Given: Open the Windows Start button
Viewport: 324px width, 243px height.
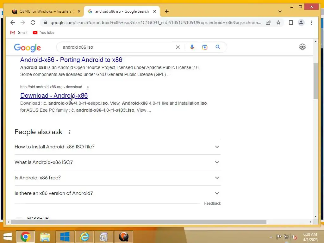Looking at the screenshot, I should (8, 237).
